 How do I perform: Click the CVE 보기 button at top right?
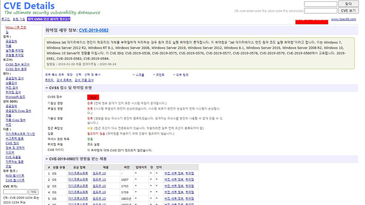pyautogui.click(x=348, y=11)
